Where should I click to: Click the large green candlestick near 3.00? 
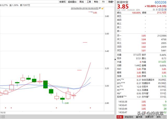click(x=45, y=85)
